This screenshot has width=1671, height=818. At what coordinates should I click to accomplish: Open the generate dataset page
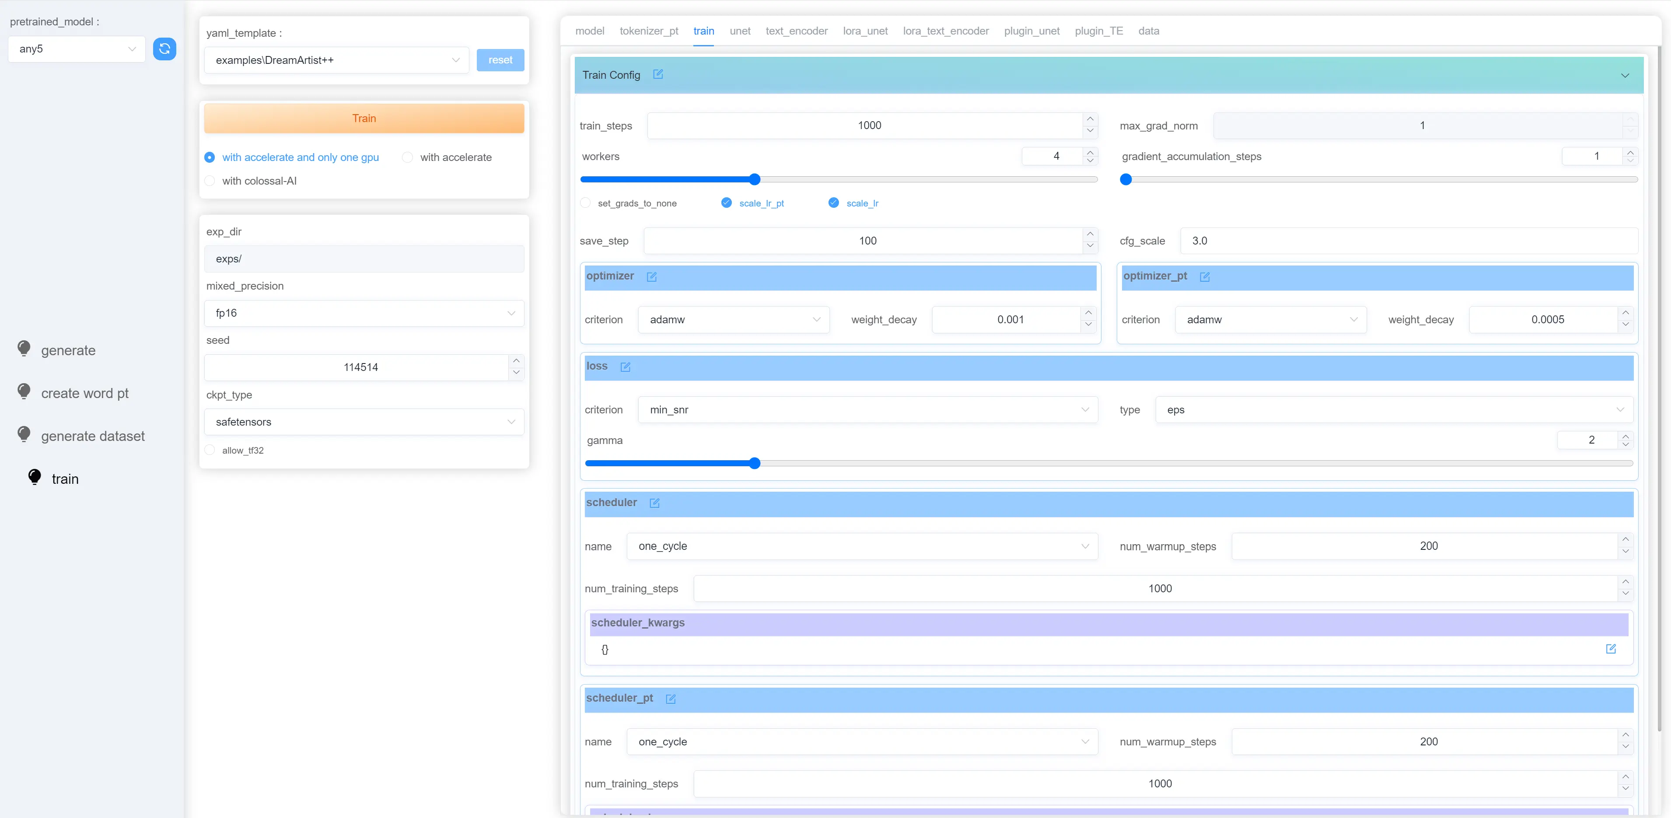92,436
